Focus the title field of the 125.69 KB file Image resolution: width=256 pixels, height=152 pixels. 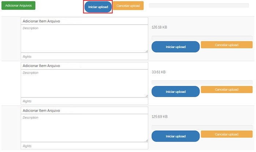[84, 111]
